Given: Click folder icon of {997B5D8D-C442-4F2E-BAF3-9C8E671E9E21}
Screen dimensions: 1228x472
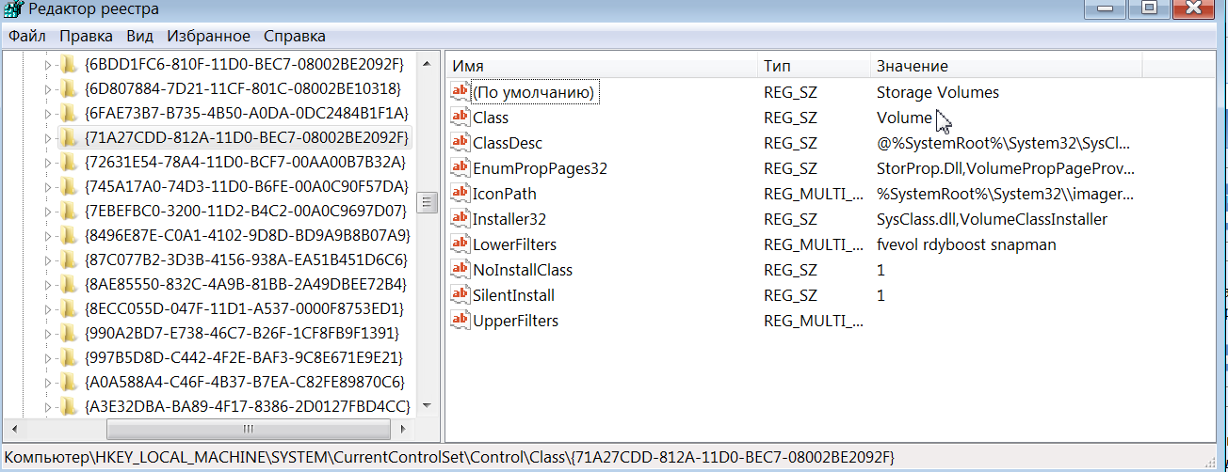Looking at the screenshot, I should 69,357.
